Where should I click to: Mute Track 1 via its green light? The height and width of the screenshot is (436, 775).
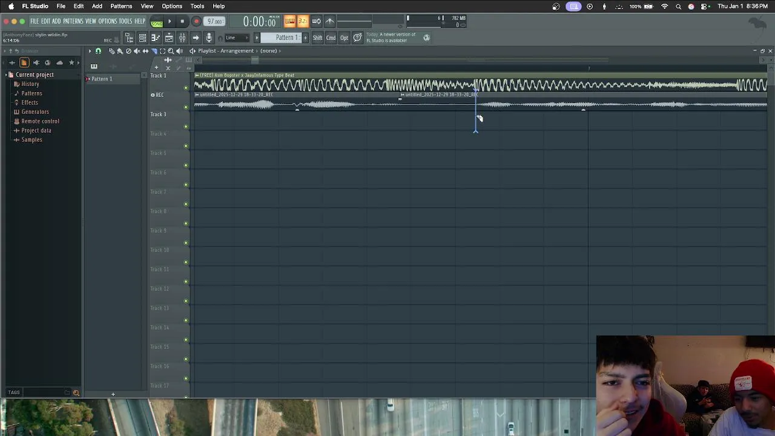186,88
